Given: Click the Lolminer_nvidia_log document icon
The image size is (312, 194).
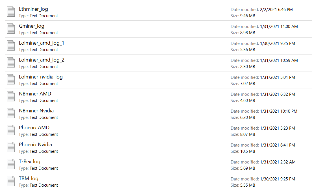Looking at the screenshot, I should [x=11, y=80].
